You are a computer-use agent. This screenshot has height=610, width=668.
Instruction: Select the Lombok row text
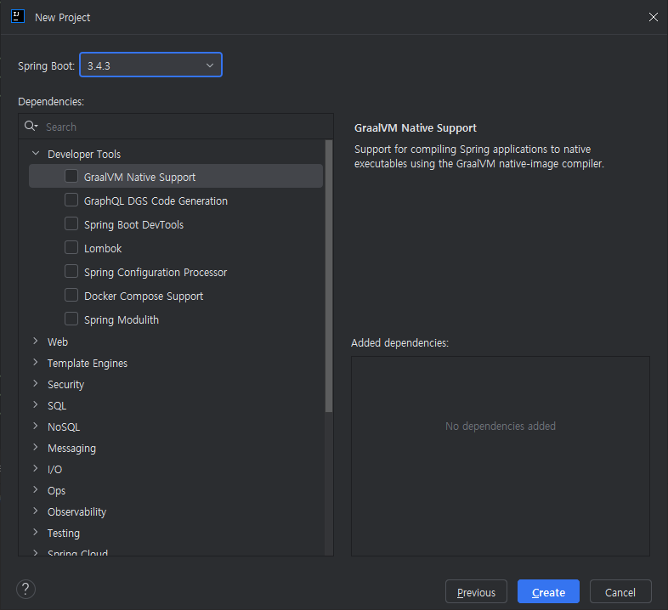pos(103,248)
